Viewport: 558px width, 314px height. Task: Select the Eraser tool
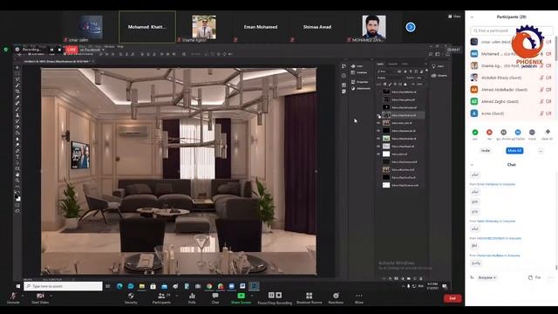coord(17,127)
